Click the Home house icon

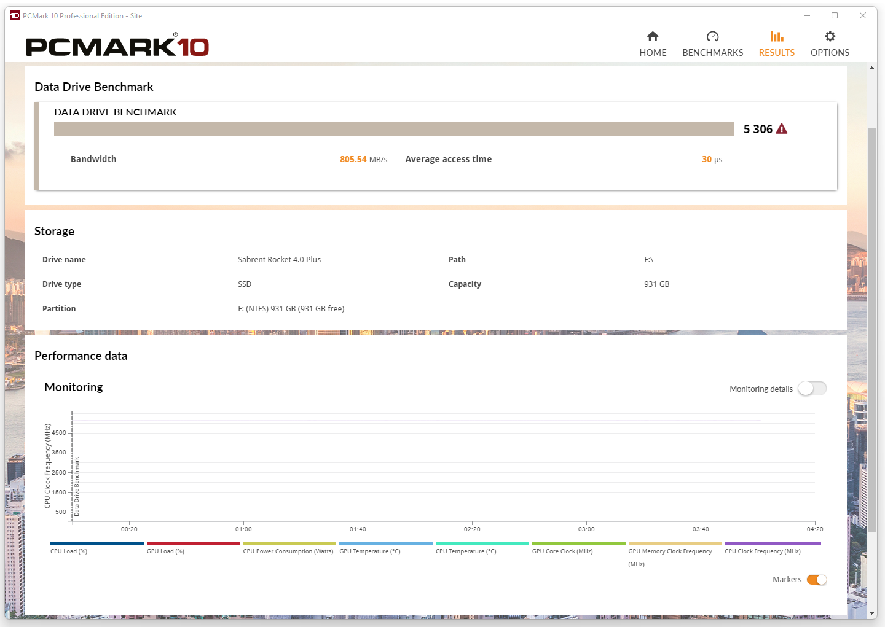(653, 36)
